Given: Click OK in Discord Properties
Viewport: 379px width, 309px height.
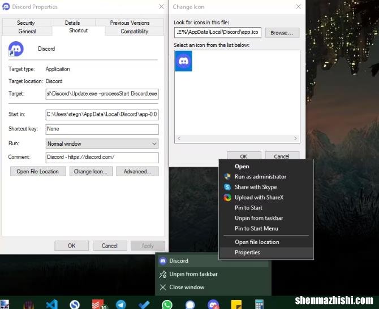Looking at the screenshot, I should click(71, 246).
